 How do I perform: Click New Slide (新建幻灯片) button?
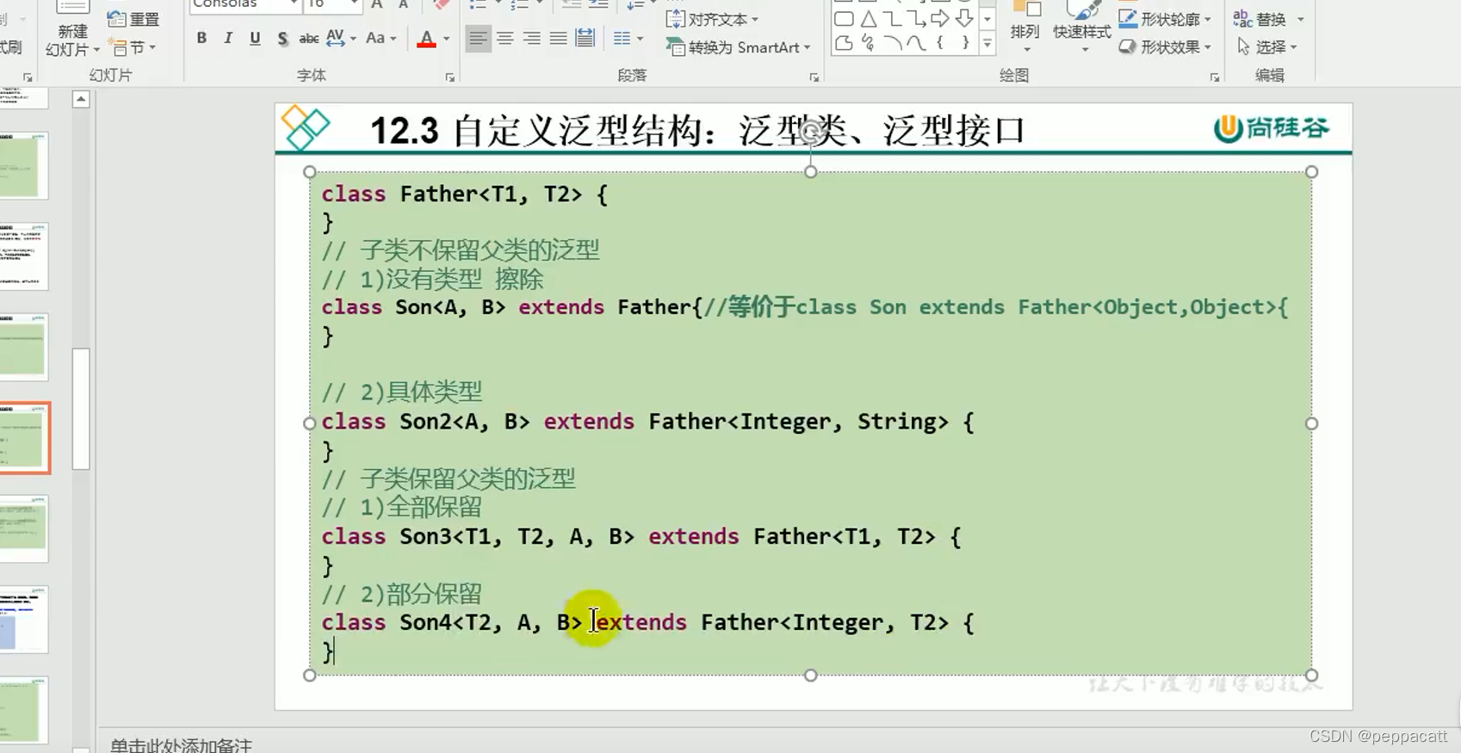pos(73,29)
